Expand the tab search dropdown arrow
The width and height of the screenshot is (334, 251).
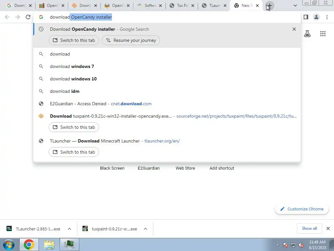295,6
